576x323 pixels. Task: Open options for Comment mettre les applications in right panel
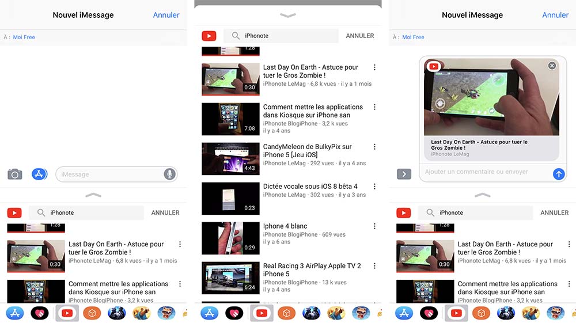pyautogui.click(x=569, y=284)
